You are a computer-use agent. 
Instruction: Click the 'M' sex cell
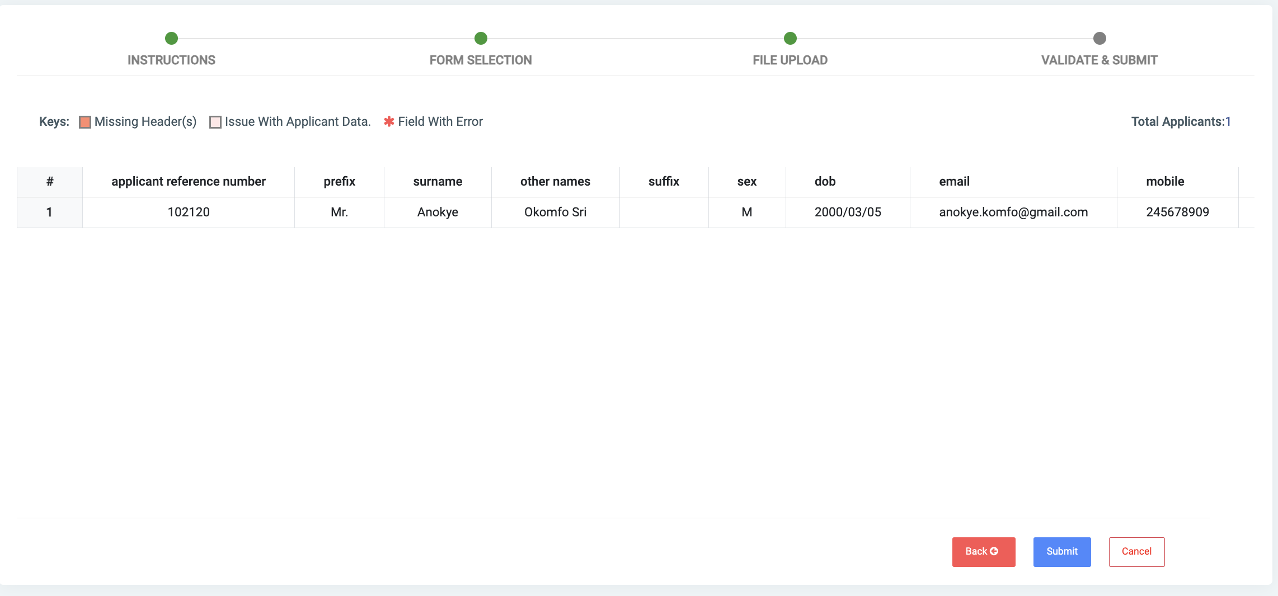tap(747, 212)
